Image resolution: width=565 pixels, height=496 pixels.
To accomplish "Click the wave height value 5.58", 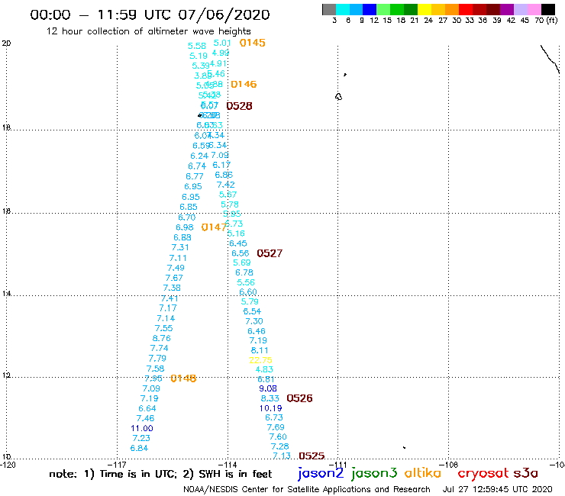I will coord(197,46).
